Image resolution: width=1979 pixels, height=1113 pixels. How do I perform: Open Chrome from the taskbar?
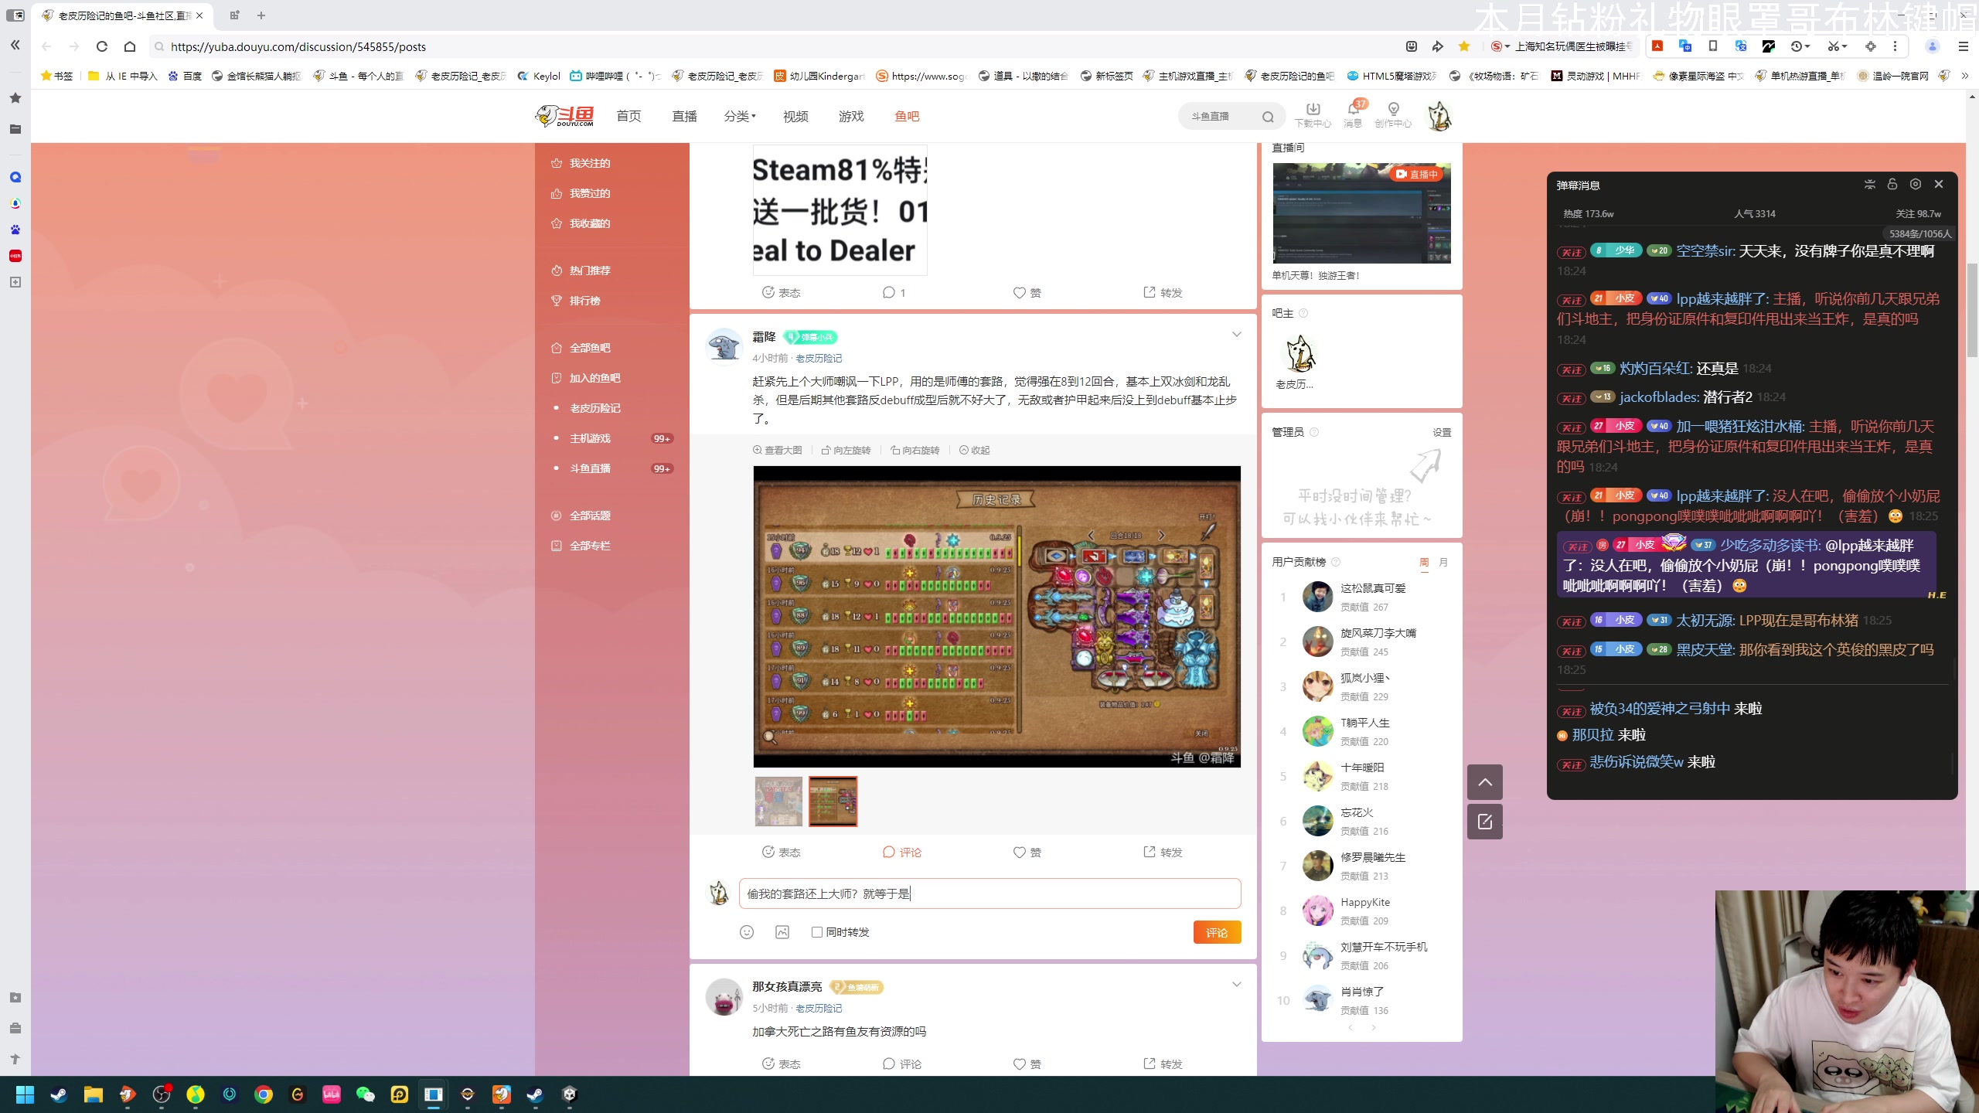click(264, 1094)
